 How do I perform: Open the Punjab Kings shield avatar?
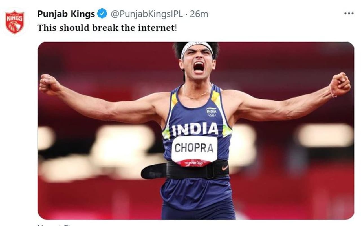(x=15, y=22)
